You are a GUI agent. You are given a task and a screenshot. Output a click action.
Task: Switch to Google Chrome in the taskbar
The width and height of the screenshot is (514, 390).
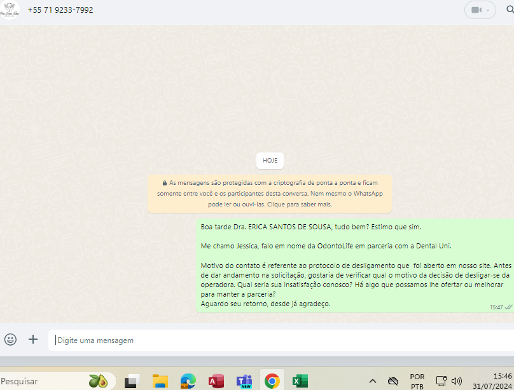(272, 381)
